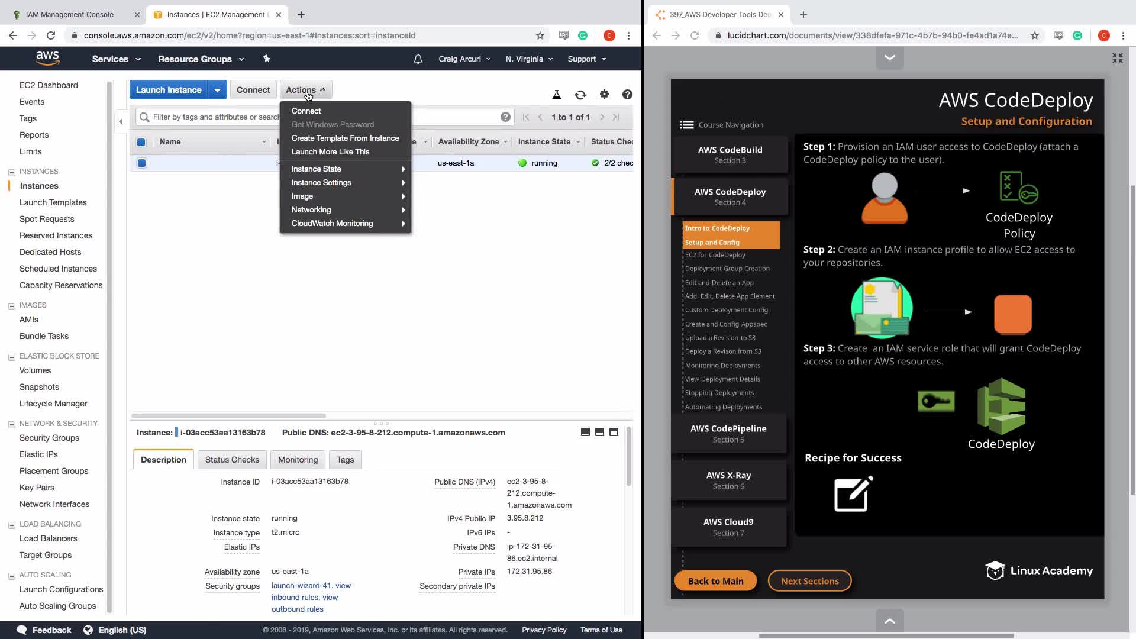Click the Next Sections button
The height and width of the screenshot is (639, 1136).
pyautogui.click(x=809, y=581)
